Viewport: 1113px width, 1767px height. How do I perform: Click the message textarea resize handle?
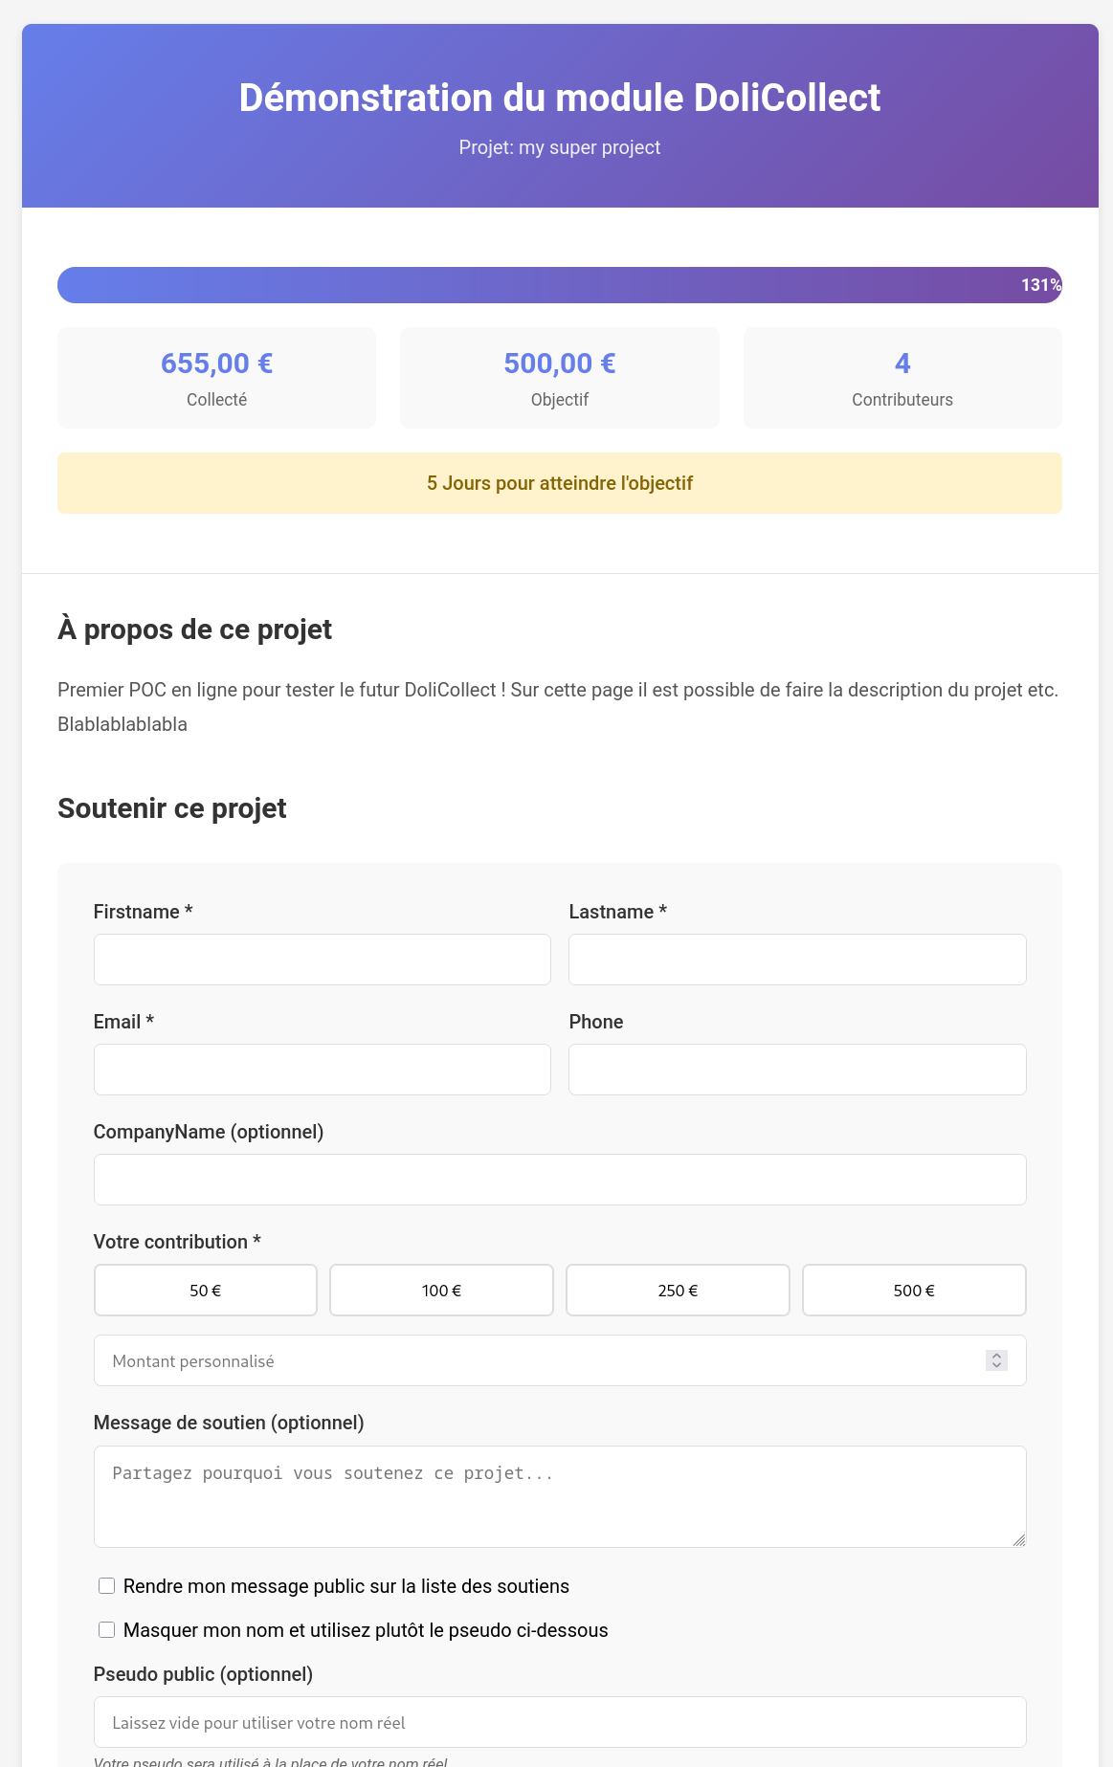(1019, 1539)
